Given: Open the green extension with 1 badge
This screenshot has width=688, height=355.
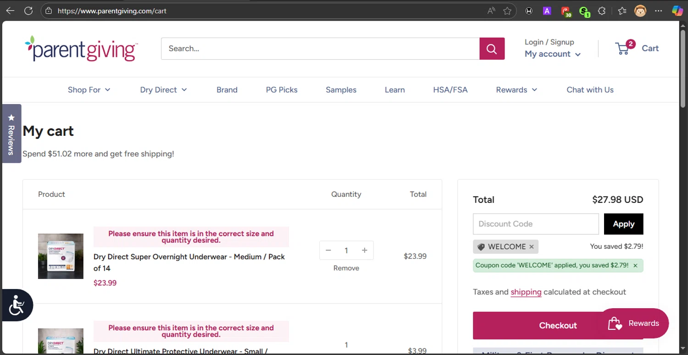Looking at the screenshot, I should click(584, 11).
